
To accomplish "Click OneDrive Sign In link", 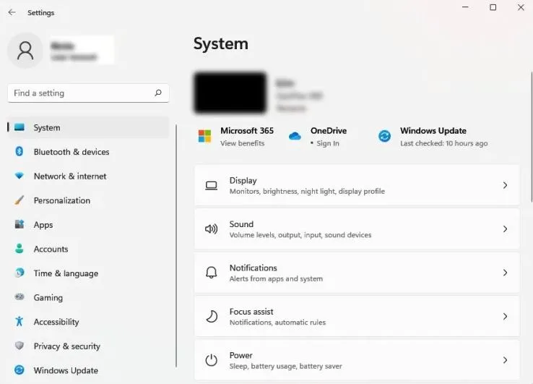I will [328, 143].
